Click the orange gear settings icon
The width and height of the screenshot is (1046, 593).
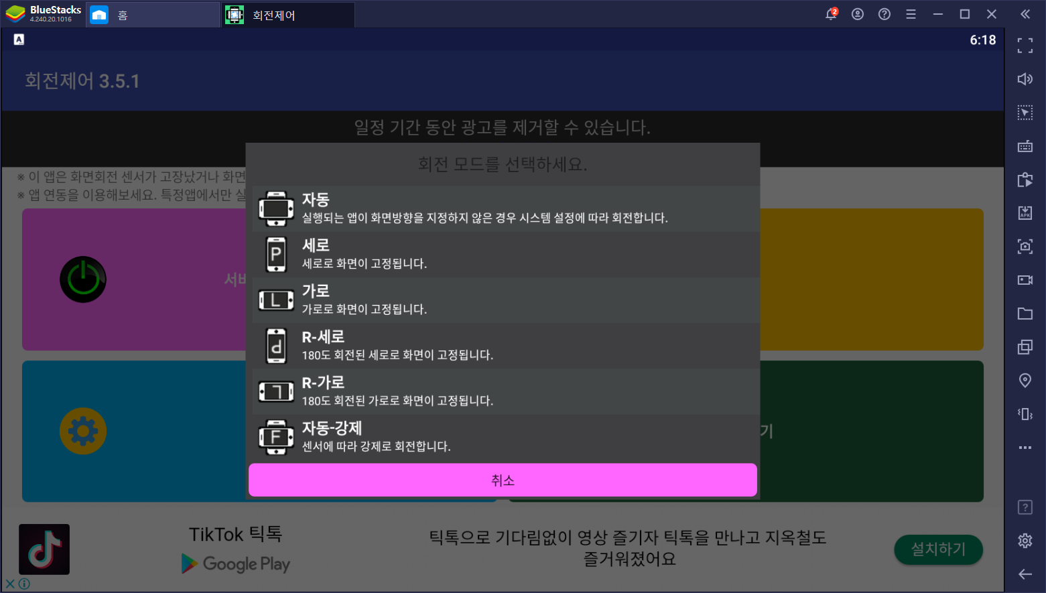(83, 431)
